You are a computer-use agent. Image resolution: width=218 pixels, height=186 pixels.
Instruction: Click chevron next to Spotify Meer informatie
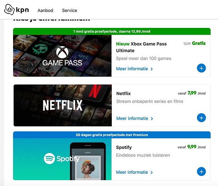pos(151,172)
